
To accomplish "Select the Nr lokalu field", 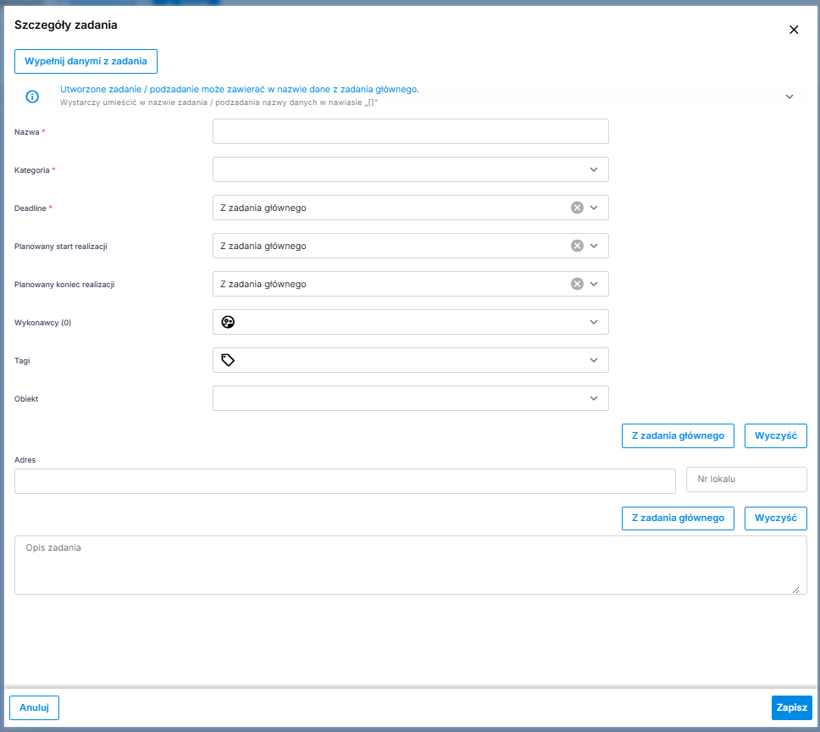I will coord(745,480).
